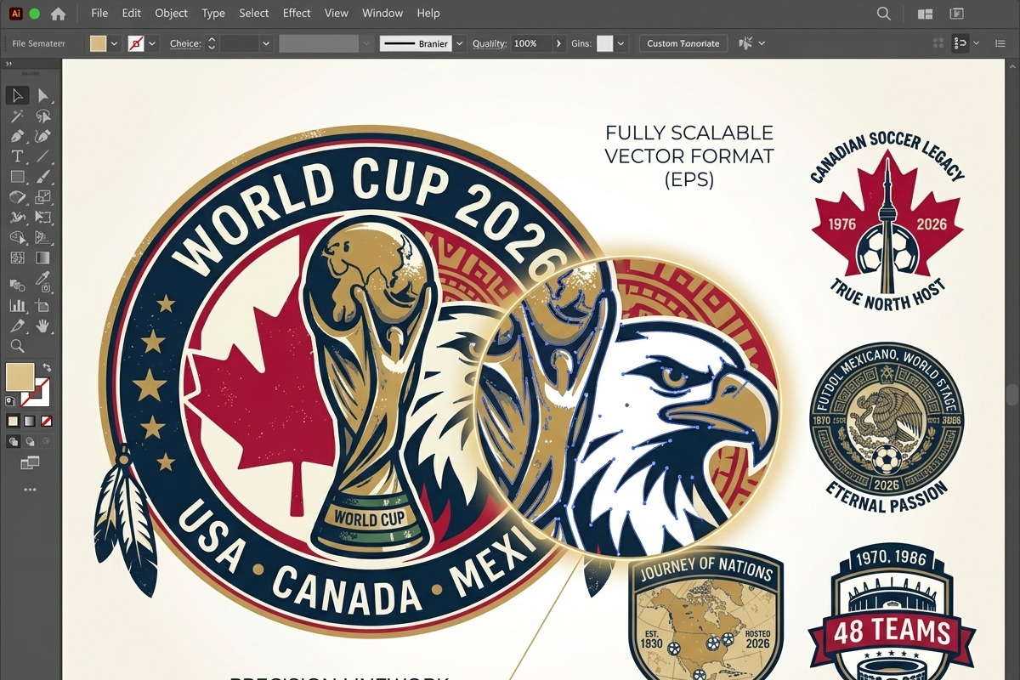Click the Home icon
The image size is (1020, 680).
coord(58,14)
